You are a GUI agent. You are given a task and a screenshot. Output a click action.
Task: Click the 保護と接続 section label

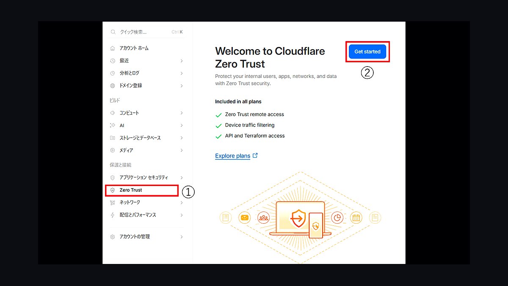click(121, 165)
